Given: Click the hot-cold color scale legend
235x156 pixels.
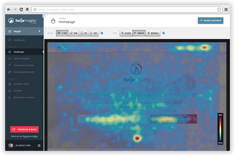Looking at the screenshot, I should point(220,129).
